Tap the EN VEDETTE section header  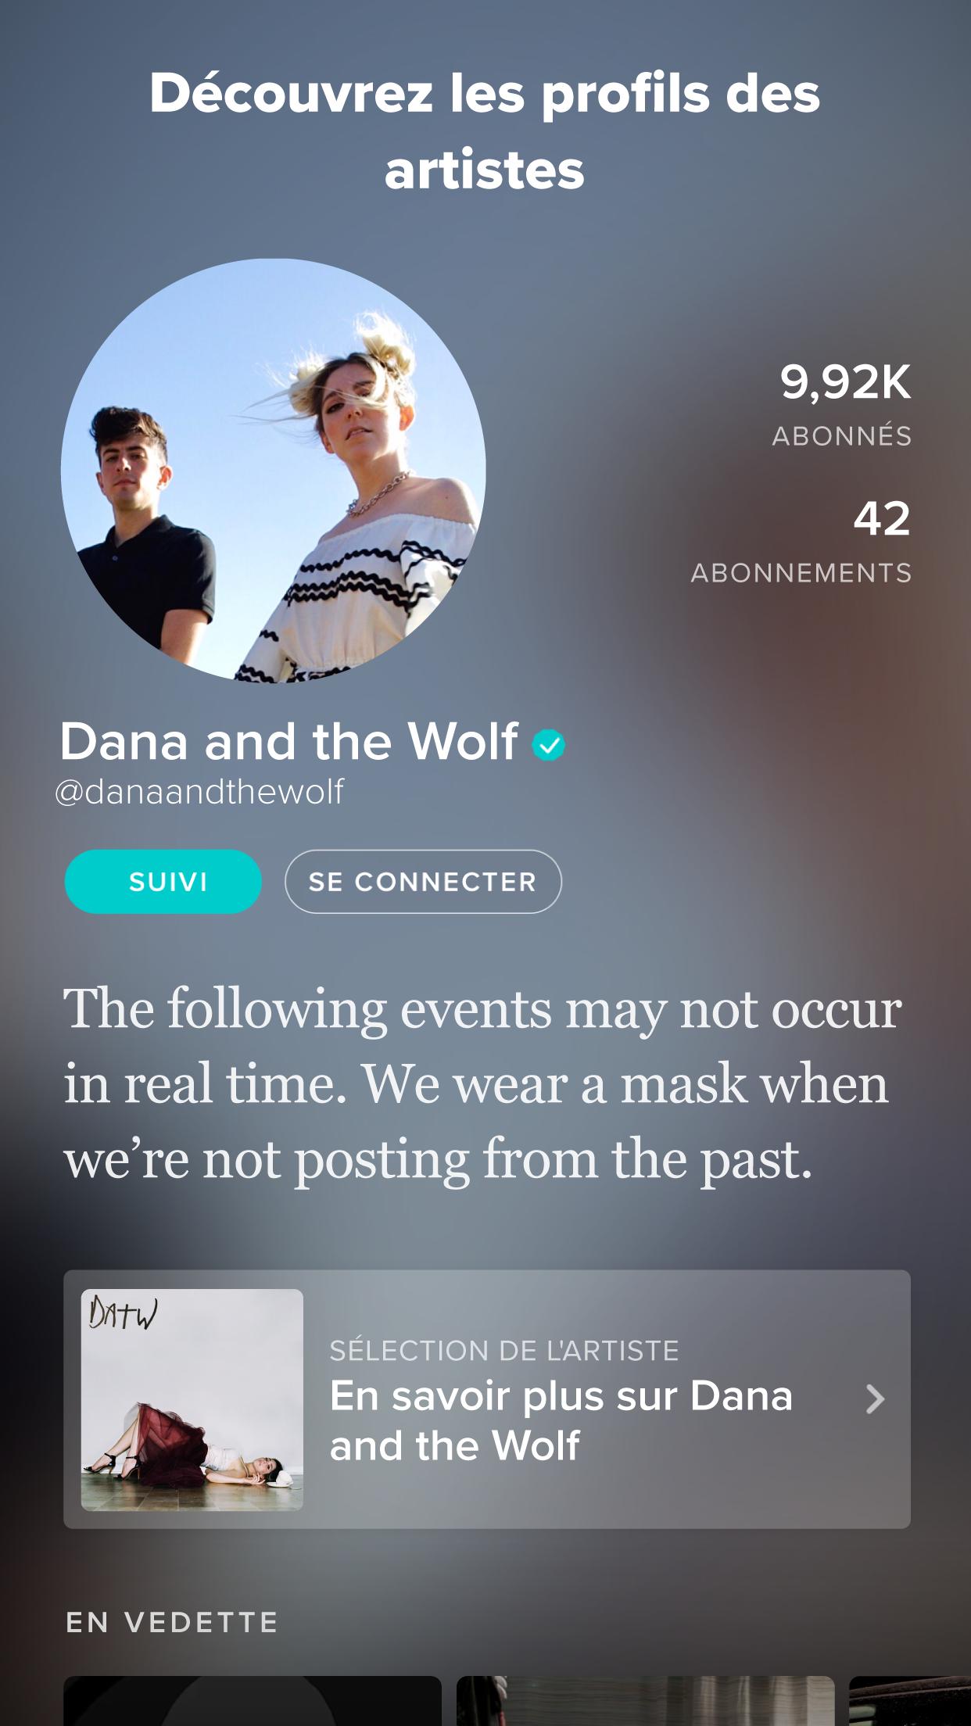[172, 1622]
